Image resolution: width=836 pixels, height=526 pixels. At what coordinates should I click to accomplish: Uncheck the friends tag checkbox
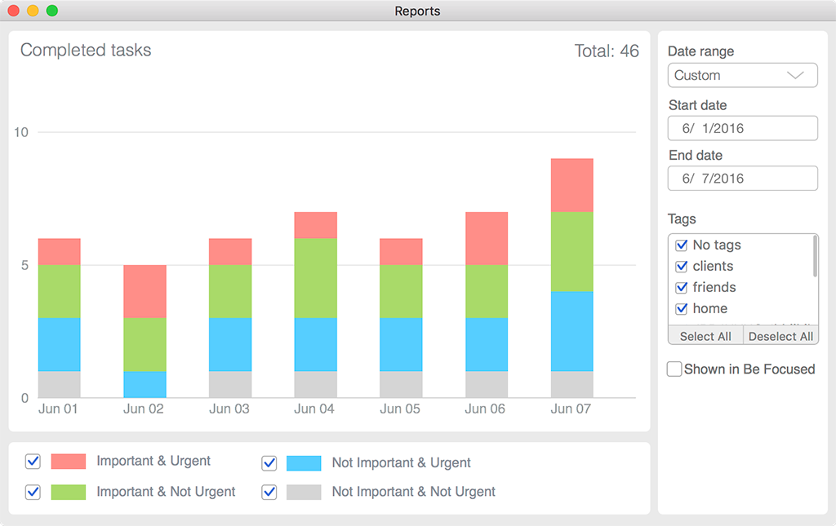[682, 287]
